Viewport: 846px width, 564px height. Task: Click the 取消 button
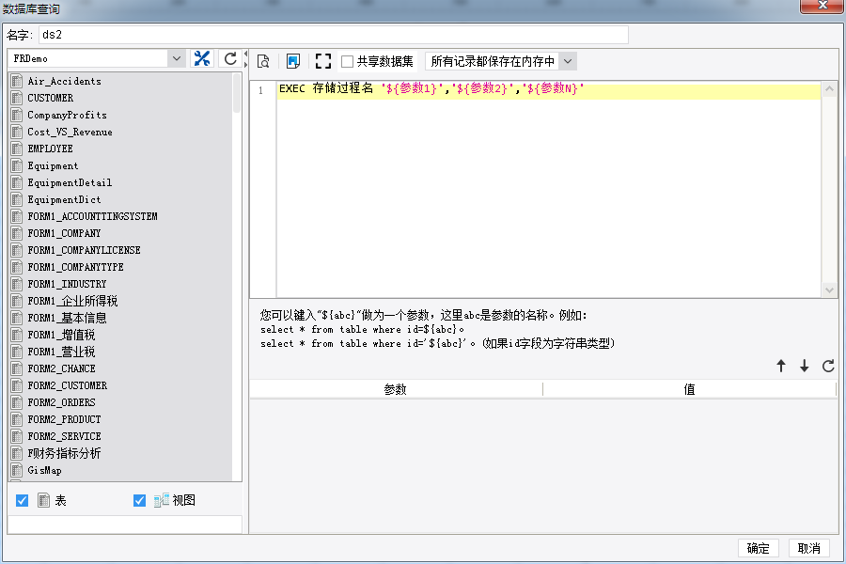808,548
